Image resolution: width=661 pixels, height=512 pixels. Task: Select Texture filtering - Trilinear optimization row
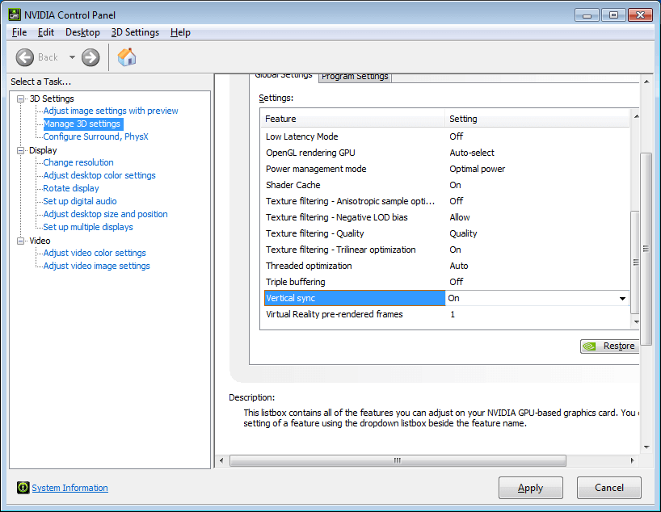pos(445,250)
